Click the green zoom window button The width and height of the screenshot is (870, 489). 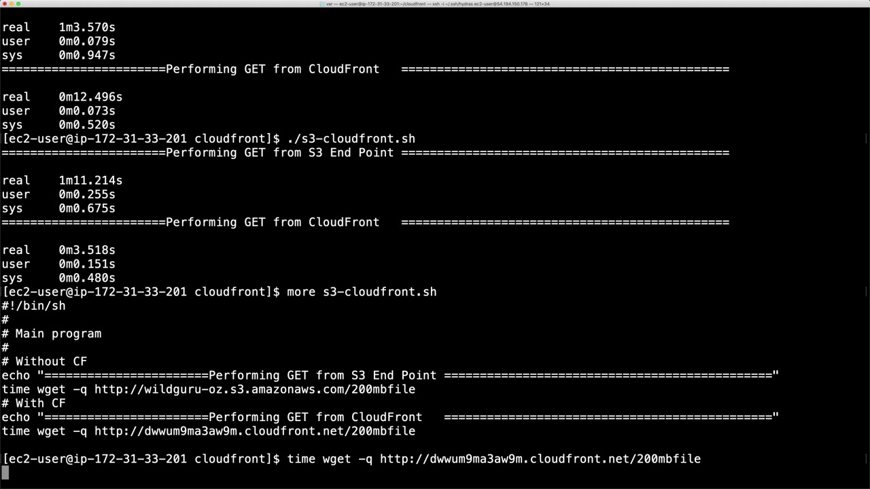pos(18,4)
